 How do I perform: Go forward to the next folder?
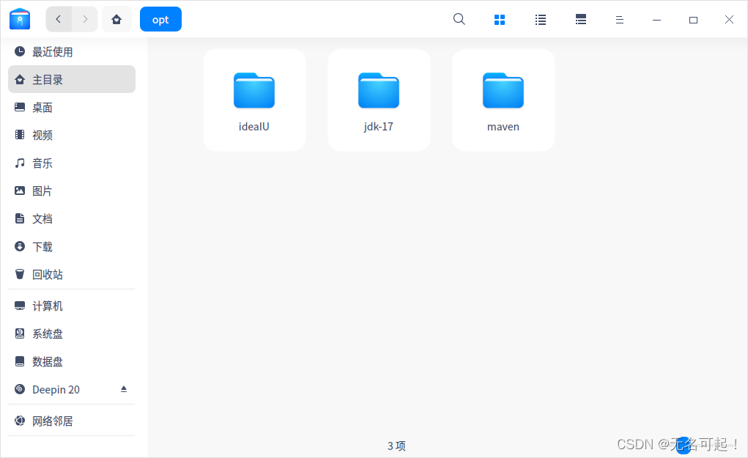[x=85, y=19]
